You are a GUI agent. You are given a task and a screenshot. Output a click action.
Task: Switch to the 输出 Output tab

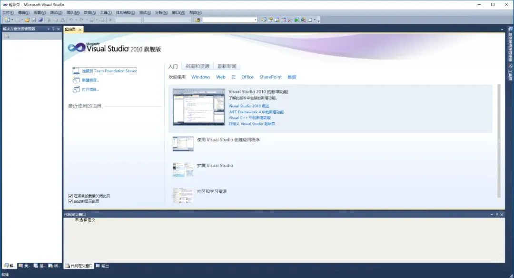(102, 266)
